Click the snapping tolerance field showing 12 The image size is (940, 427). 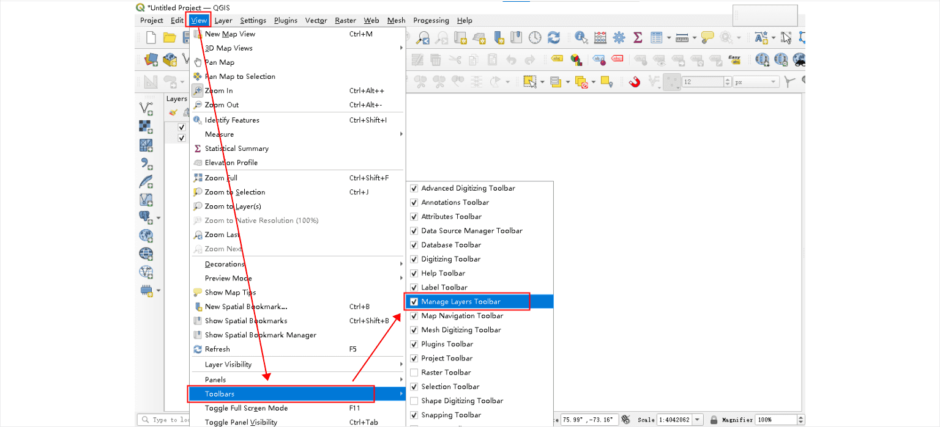click(707, 82)
